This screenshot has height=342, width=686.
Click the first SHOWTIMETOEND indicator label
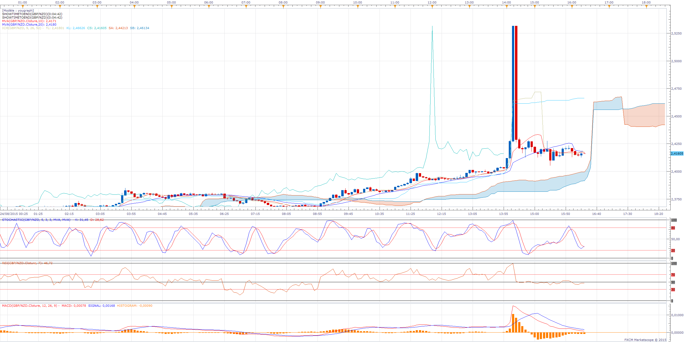coord(32,14)
